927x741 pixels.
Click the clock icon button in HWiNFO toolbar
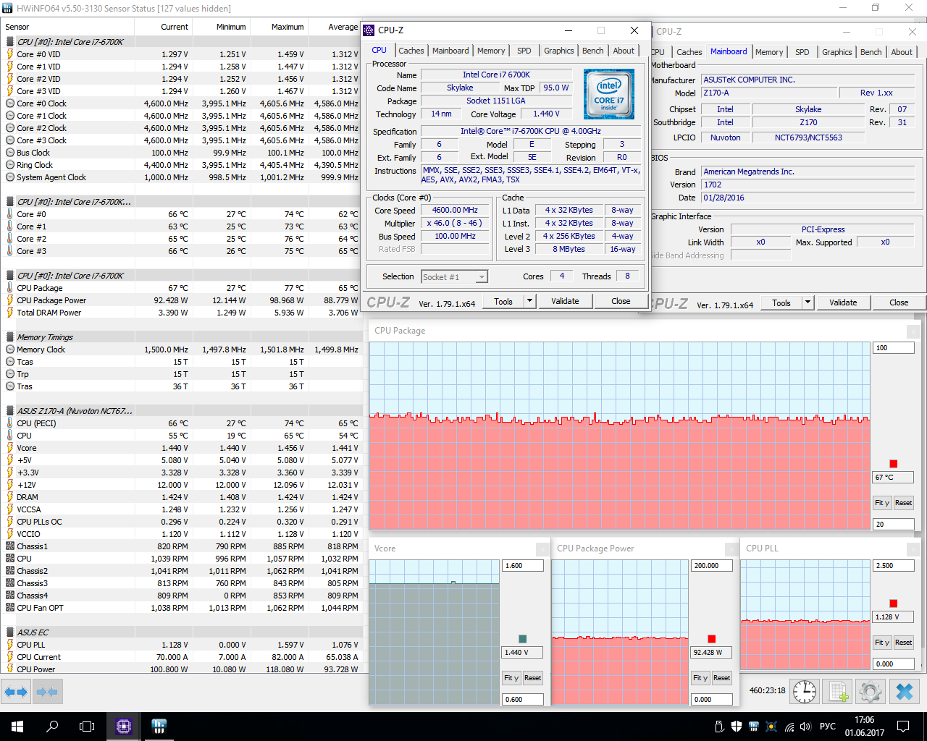click(805, 692)
